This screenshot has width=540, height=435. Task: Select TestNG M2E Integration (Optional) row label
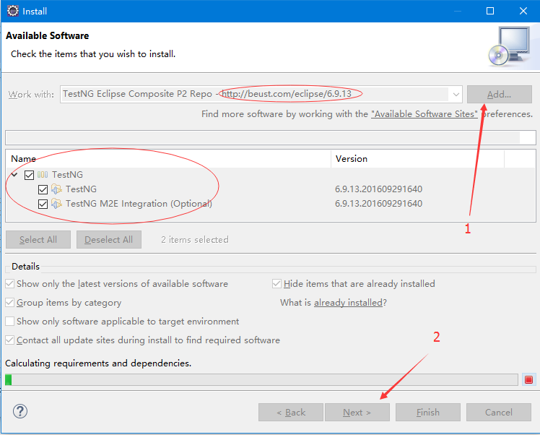(x=139, y=204)
